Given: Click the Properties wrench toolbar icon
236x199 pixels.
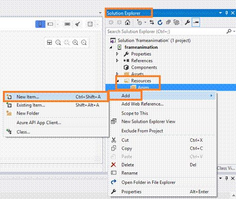Looking at the screenshot, I should click(x=187, y=22).
